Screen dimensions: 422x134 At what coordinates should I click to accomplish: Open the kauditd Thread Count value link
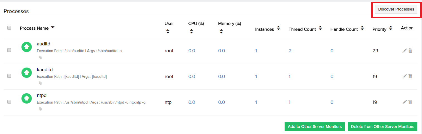click(290, 76)
